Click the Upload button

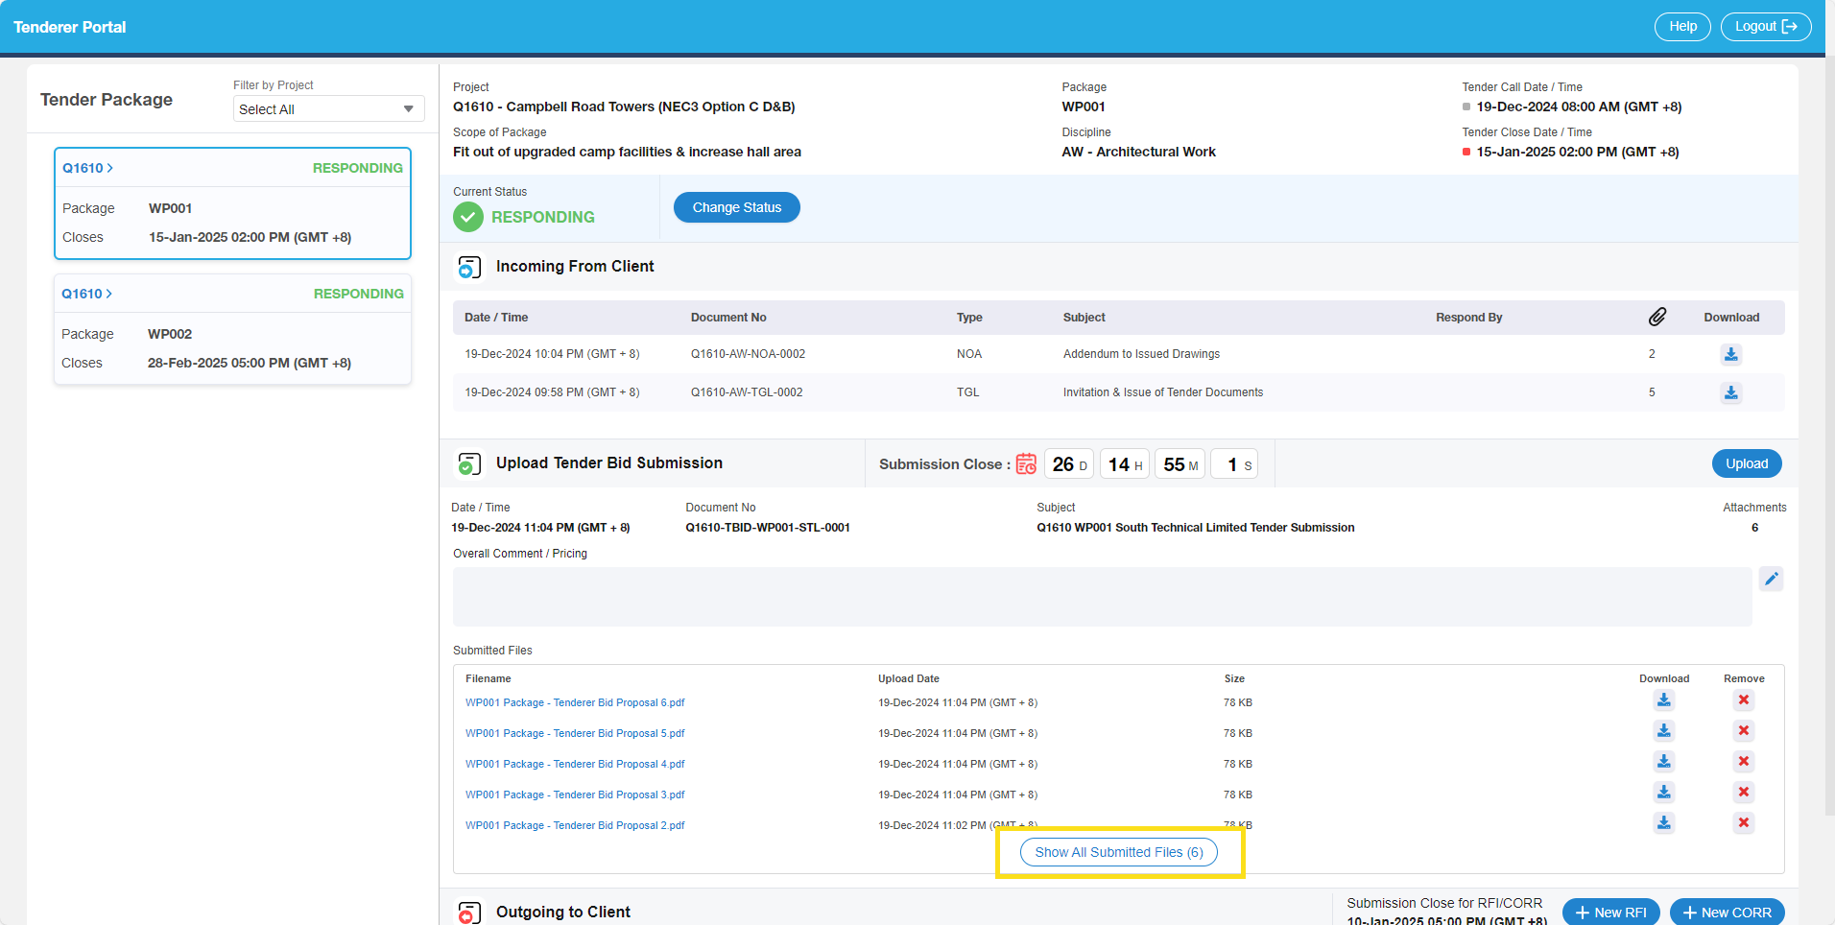click(1747, 463)
